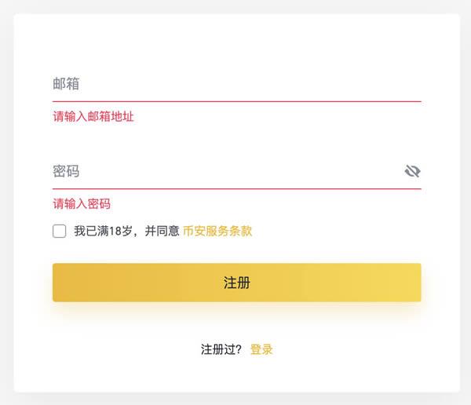Go to the 登录 login link
This screenshot has width=471, height=405.
click(261, 349)
